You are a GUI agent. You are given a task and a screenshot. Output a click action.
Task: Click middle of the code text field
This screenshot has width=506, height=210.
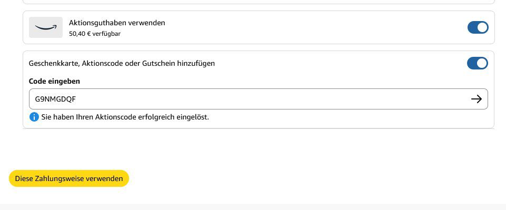pyautogui.click(x=258, y=99)
